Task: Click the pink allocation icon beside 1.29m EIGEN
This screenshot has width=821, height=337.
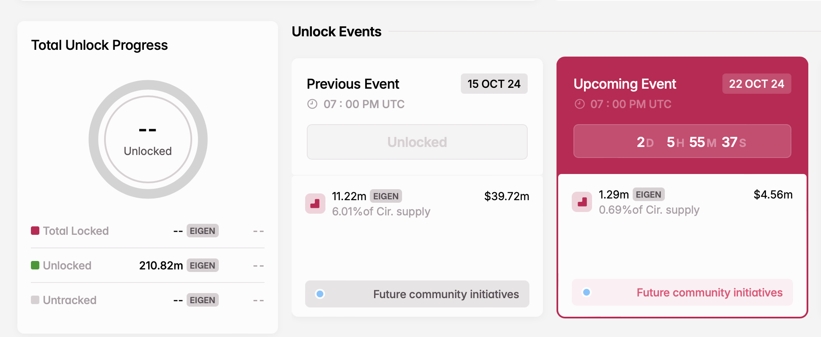Action: click(582, 202)
